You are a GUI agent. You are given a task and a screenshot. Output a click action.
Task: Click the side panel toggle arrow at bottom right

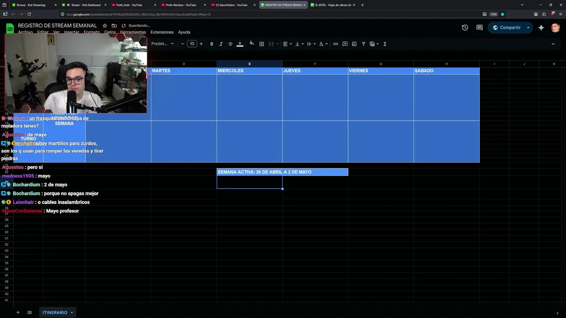click(557, 313)
